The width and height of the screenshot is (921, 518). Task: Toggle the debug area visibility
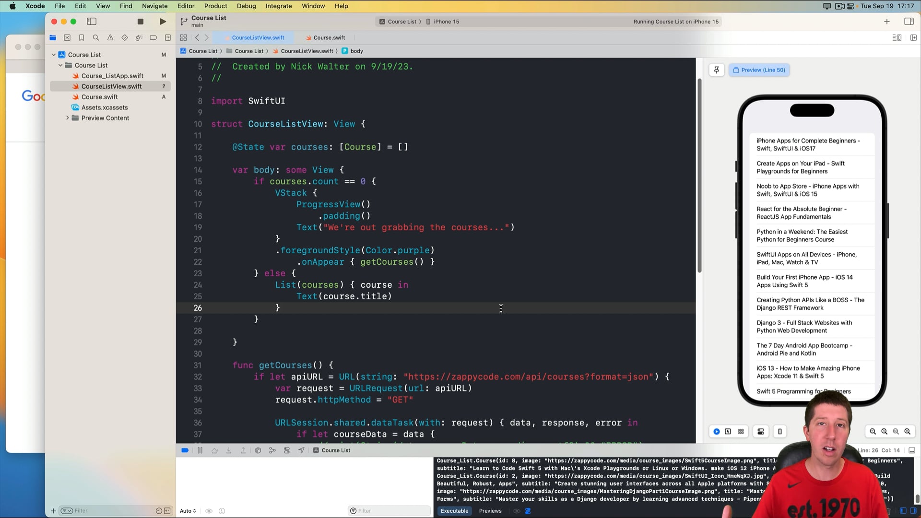(912, 450)
